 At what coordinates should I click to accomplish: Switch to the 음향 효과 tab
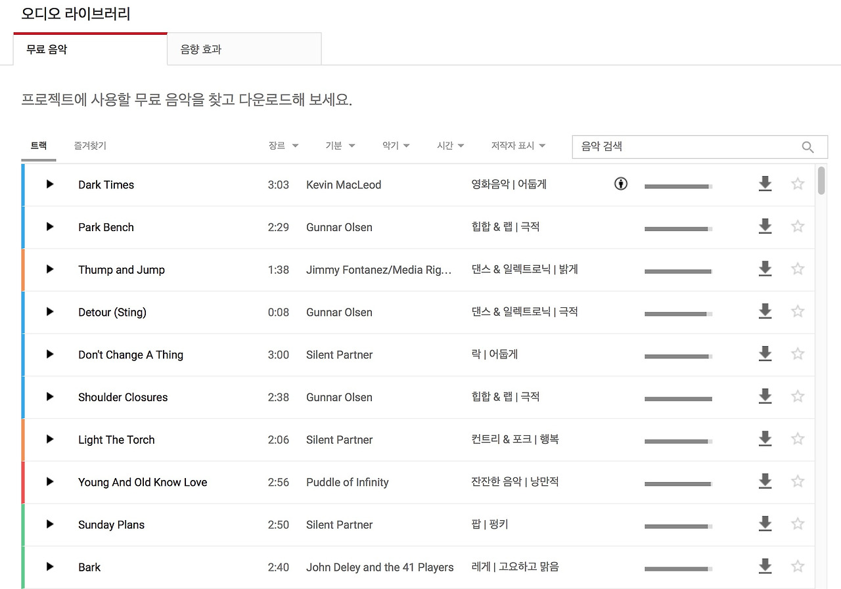(x=244, y=49)
